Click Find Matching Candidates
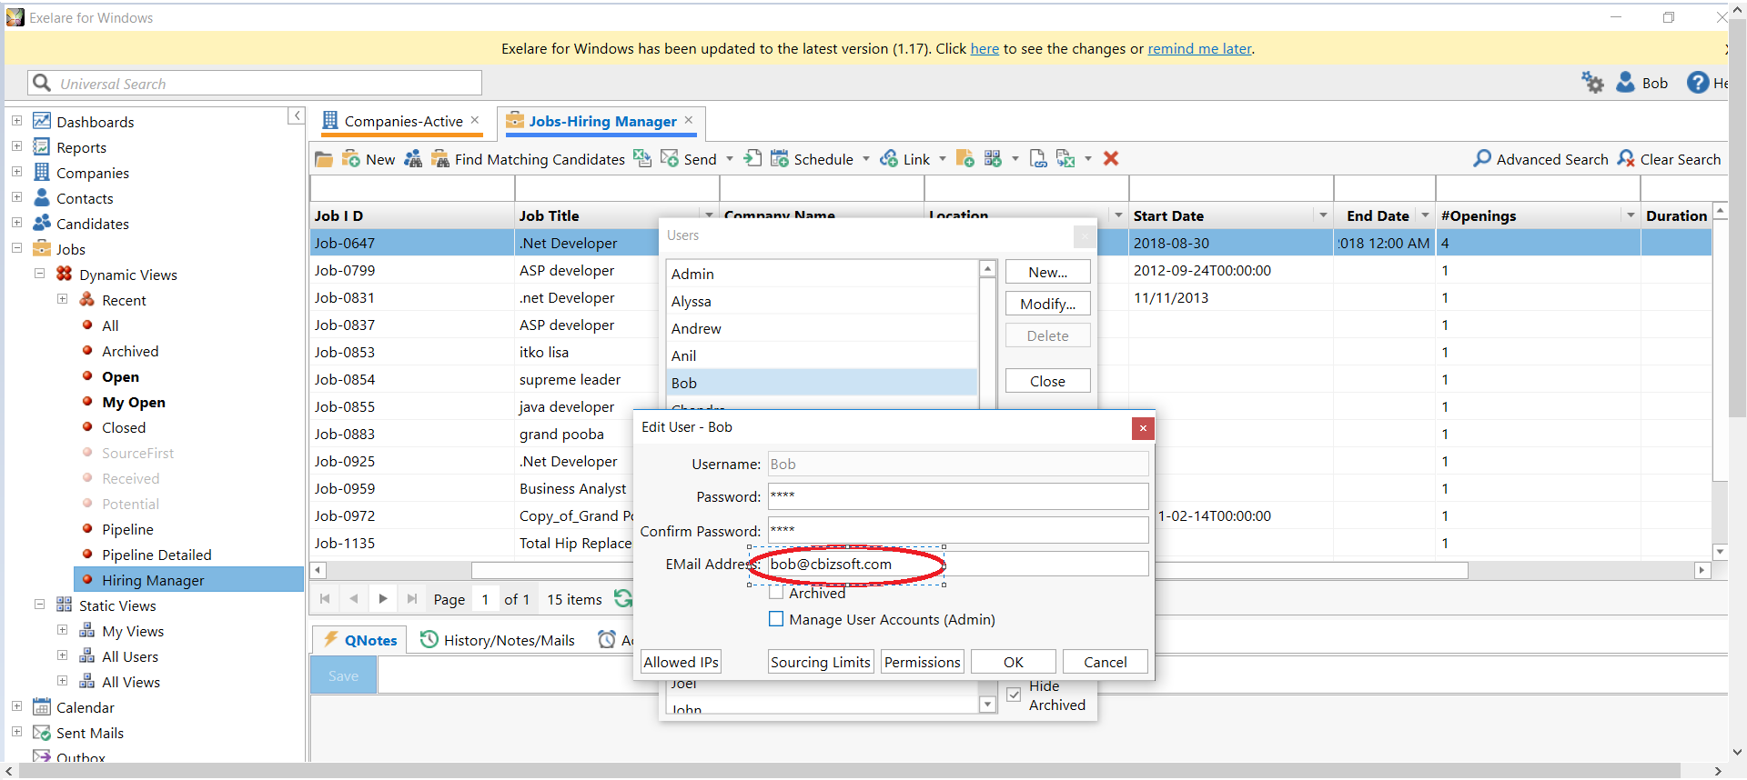Image resolution: width=1747 pixels, height=780 pixels. click(528, 159)
